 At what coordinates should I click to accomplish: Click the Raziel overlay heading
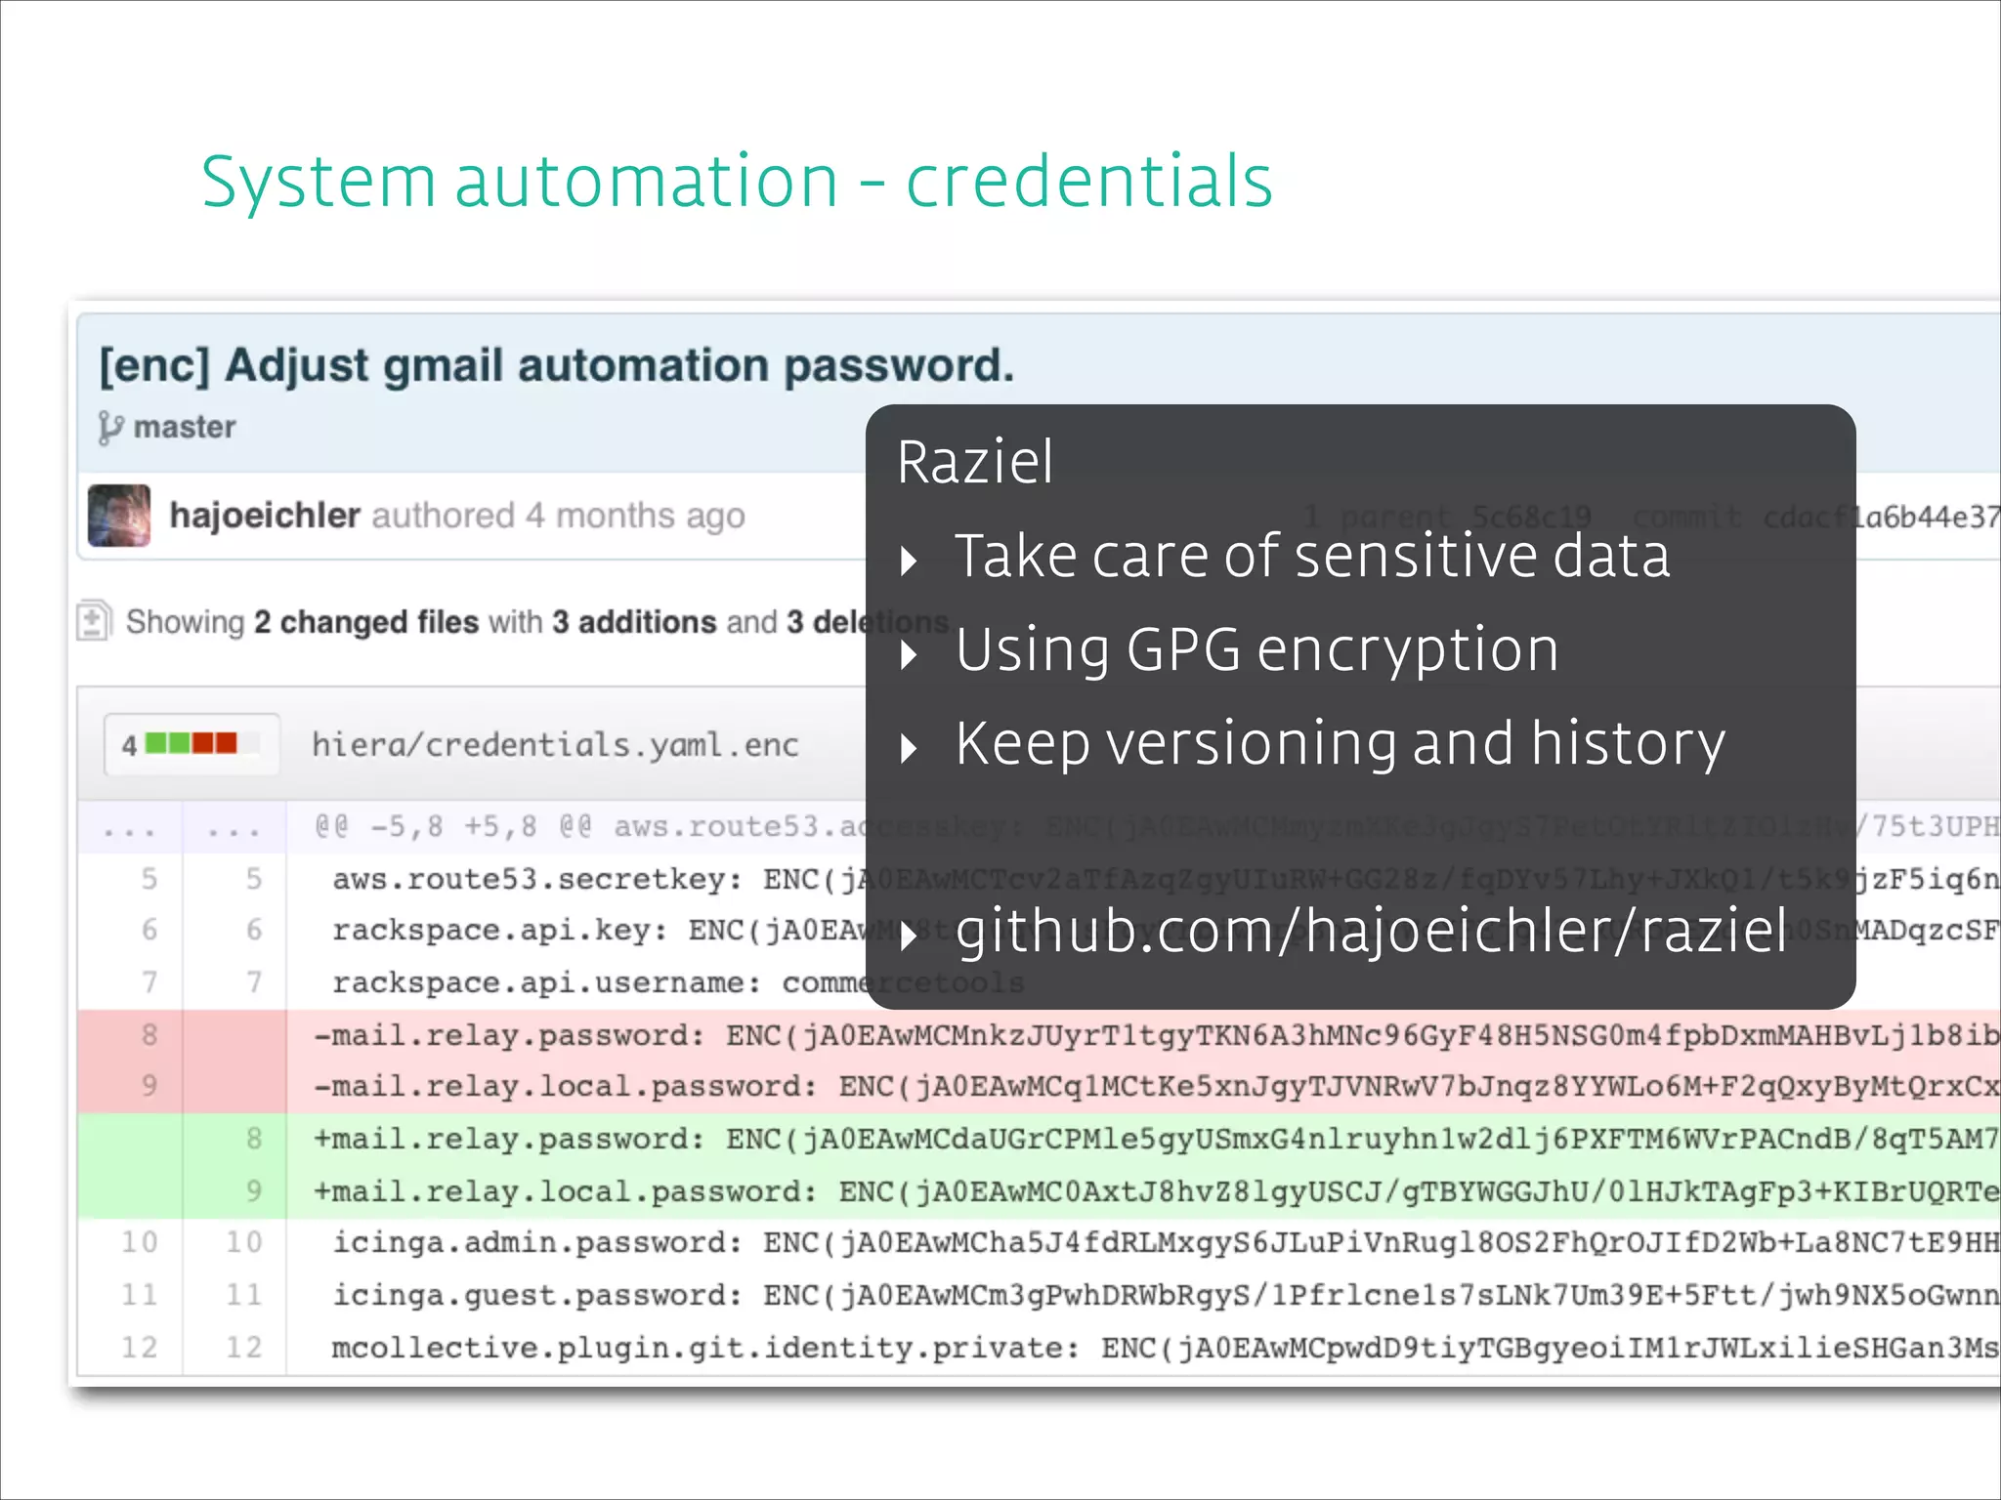[975, 461]
